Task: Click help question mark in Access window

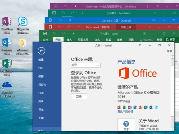Action: pyautogui.click(x=150, y=27)
